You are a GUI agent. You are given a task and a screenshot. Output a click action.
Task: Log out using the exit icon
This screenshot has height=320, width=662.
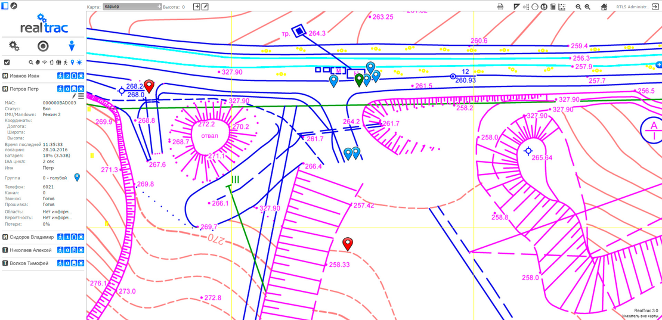coord(655,7)
